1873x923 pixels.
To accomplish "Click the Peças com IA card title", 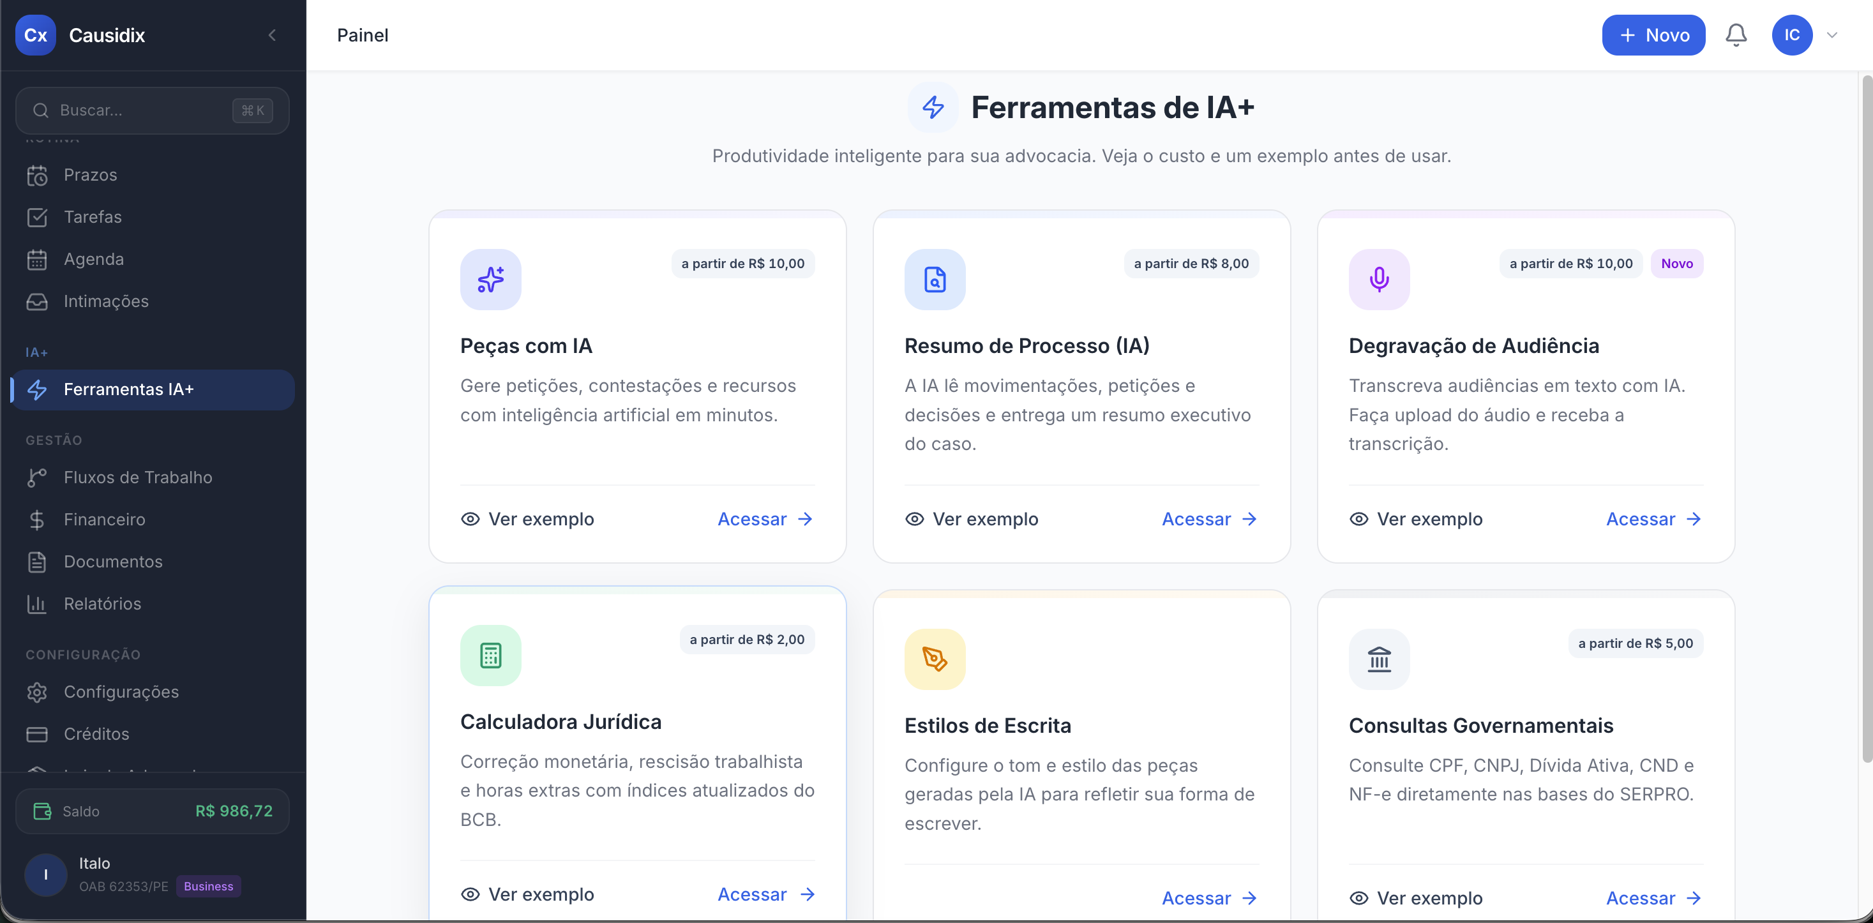I will click(x=527, y=346).
